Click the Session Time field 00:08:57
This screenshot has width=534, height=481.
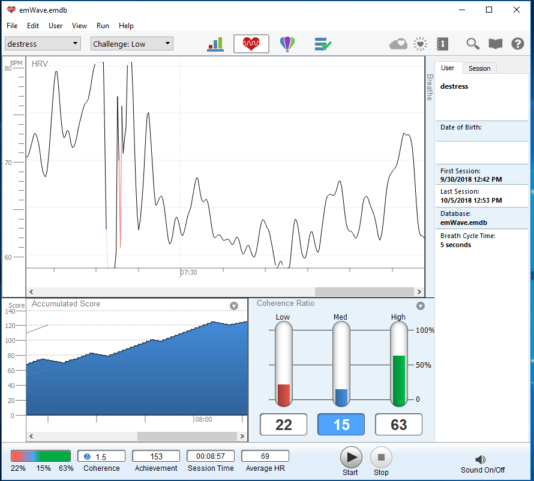pos(211,456)
